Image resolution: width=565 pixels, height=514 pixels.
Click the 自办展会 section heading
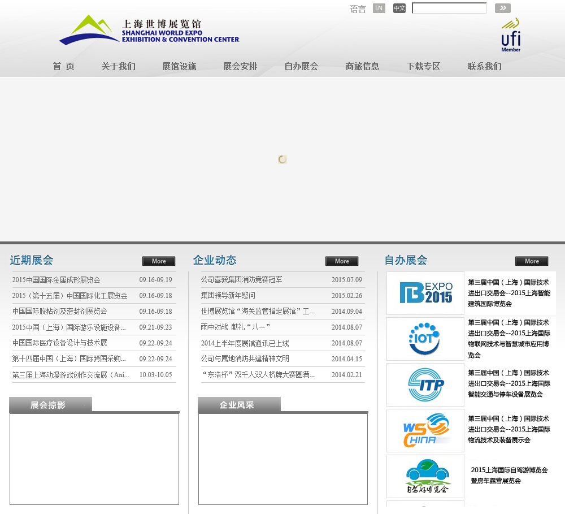[406, 260]
